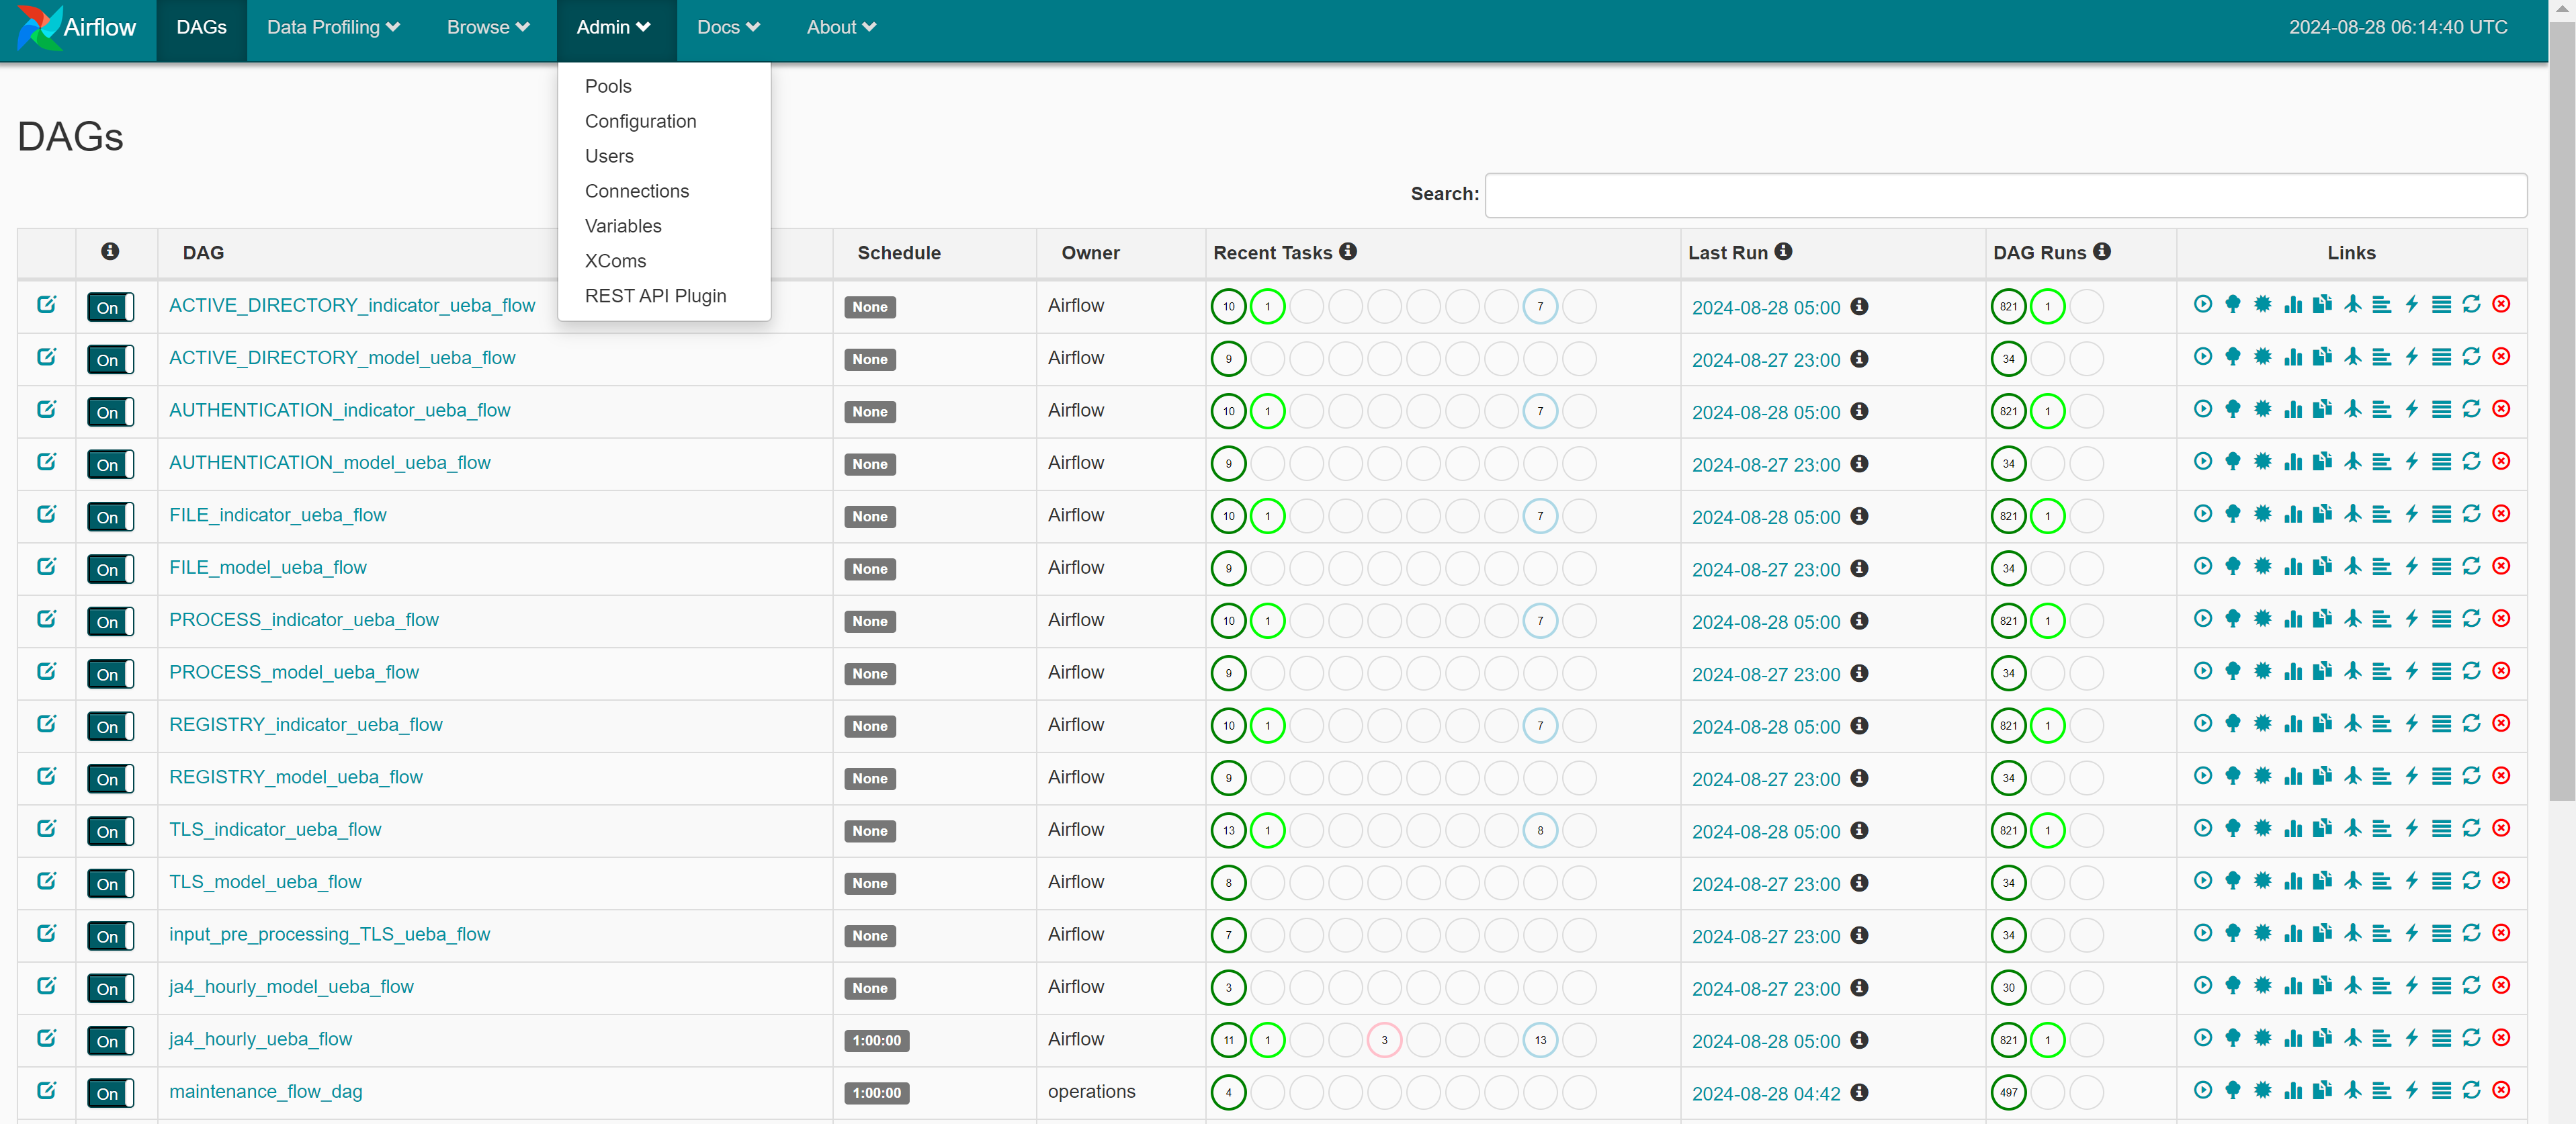Open Tree View for FILE_indicator_ueba_flow
This screenshot has width=2576, height=1124.
coord(2232,514)
